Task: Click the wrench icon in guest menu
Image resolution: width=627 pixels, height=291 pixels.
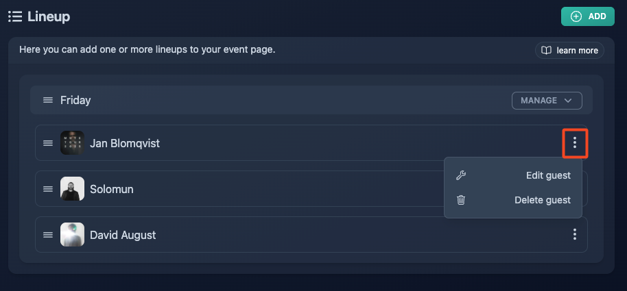Action: coord(461,175)
